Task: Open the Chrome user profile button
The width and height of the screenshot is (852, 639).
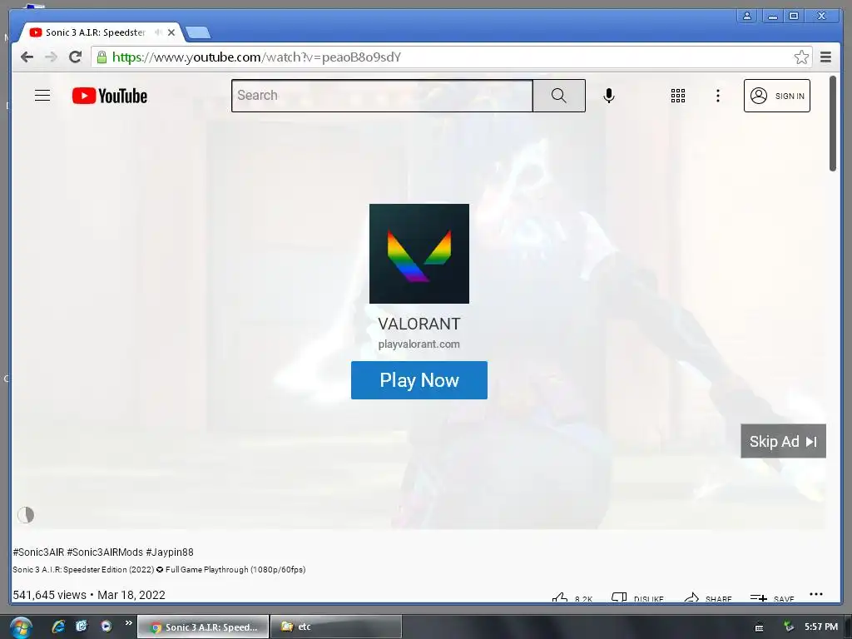Action: point(747,16)
